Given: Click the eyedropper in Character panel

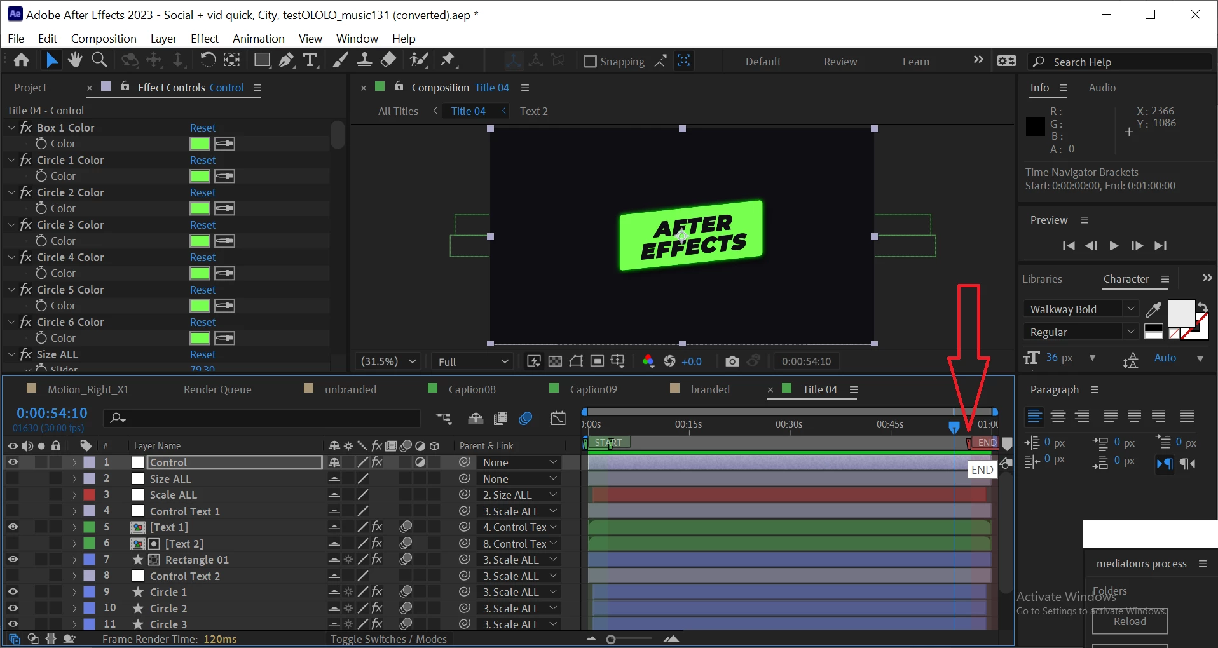Looking at the screenshot, I should pyautogui.click(x=1153, y=309).
